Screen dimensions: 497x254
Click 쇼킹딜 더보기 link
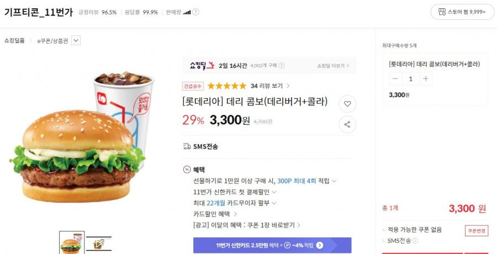coord(333,66)
